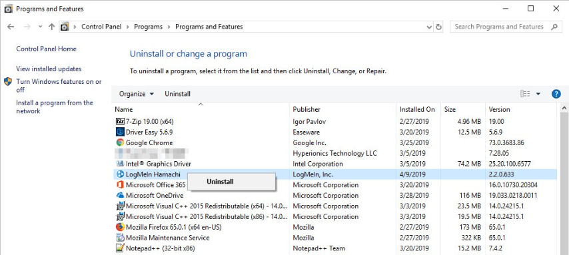Click the change view icon

[x=525, y=94]
